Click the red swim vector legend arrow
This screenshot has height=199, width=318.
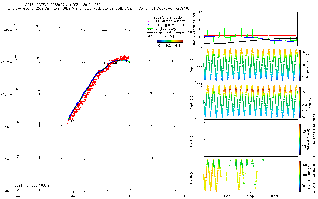[x=150, y=18]
